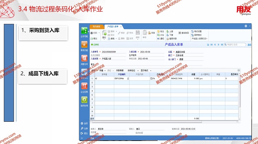Image resolution: width=258 pixels, height=144 pixels.
Task: Click the 常用功能 star icon
Action: tap(84, 45)
